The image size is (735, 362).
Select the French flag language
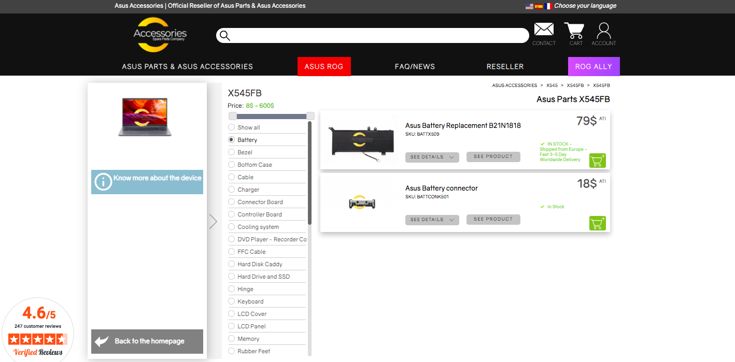coord(548,6)
